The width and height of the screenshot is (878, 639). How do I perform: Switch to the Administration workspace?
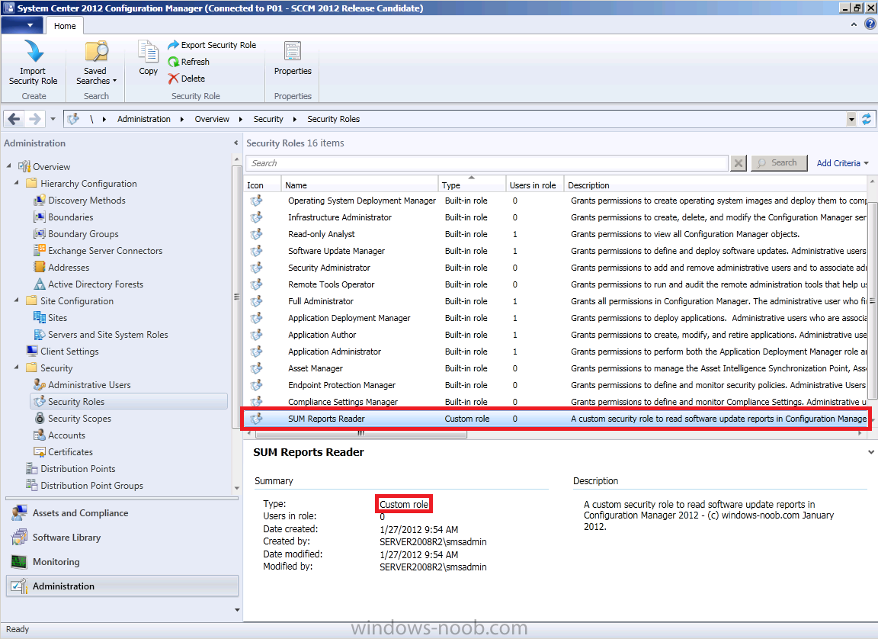(122, 586)
